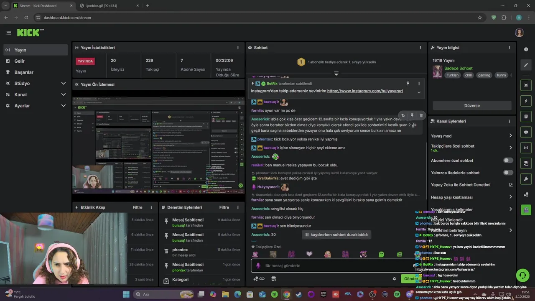Click the Sadece Sohbet category link
Screen dimensions: 535x301
(x=458, y=68)
